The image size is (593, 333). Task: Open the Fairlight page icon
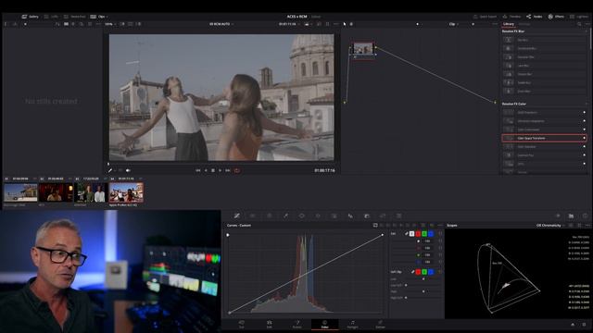click(352, 324)
